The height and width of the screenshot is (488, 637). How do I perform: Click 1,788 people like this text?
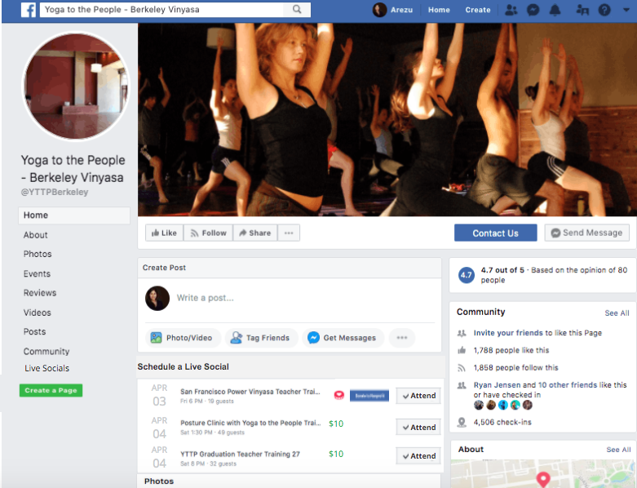click(x=511, y=350)
